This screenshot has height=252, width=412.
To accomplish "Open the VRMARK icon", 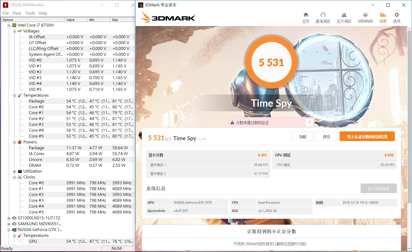I will click(x=365, y=15).
